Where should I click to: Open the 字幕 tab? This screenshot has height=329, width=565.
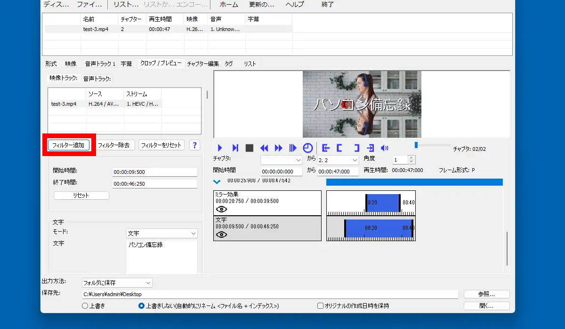click(x=126, y=64)
